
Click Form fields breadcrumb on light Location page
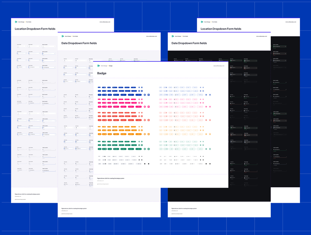pyautogui.click(x=28, y=22)
